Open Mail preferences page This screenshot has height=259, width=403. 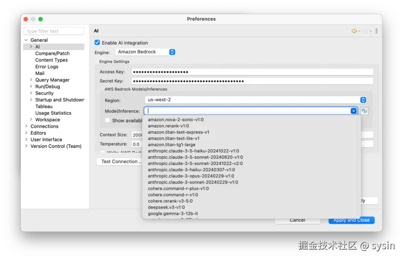(40, 73)
